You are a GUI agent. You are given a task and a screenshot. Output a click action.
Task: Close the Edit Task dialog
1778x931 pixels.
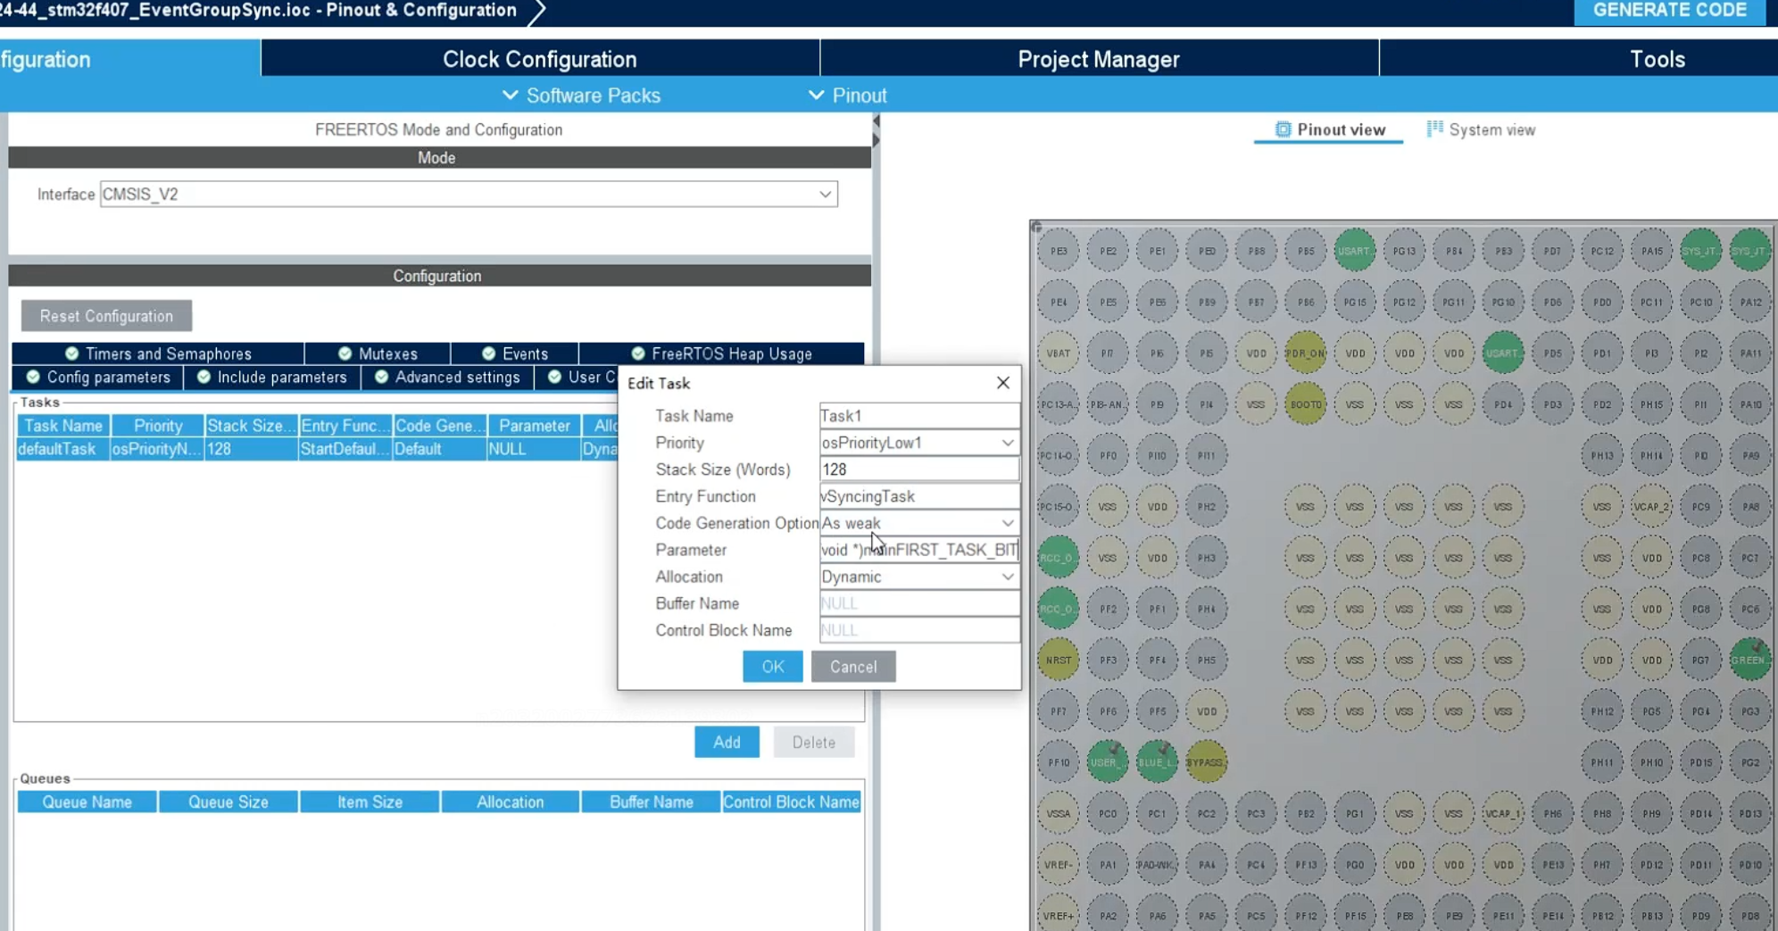tap(1003, 383)
